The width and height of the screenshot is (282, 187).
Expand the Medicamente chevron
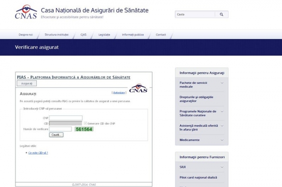point(222,140)
